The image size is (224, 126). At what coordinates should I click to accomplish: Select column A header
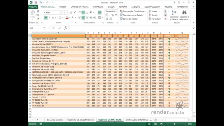(58, 33)
